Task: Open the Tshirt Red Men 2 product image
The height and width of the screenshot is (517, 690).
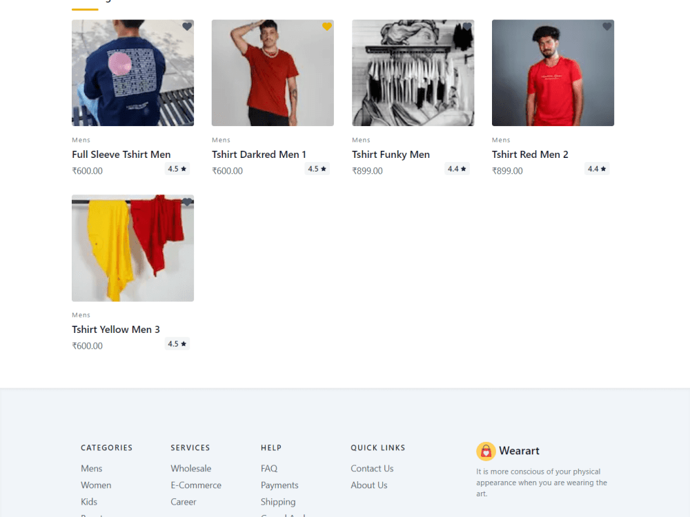Action: pyautogui.click(x=553, y=73)
